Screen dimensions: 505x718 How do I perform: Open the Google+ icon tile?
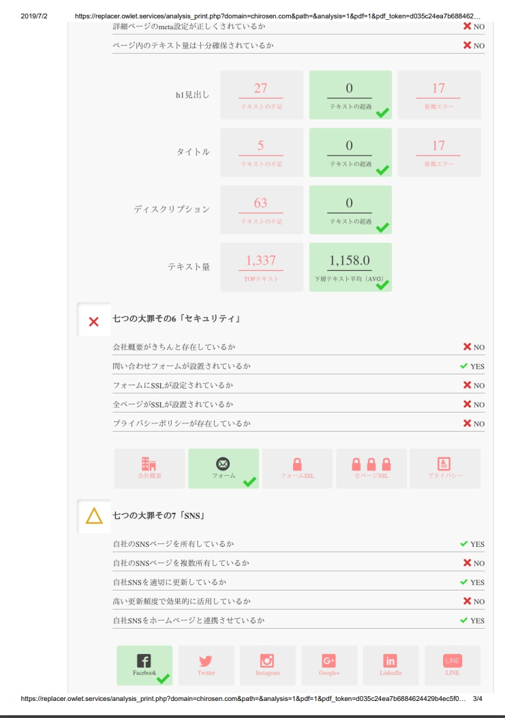coord(329,665)
